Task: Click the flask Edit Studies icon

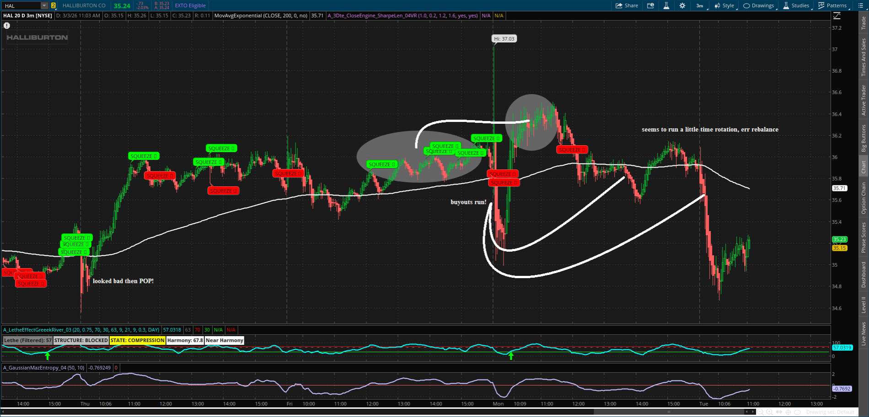Action: point(666,5)
